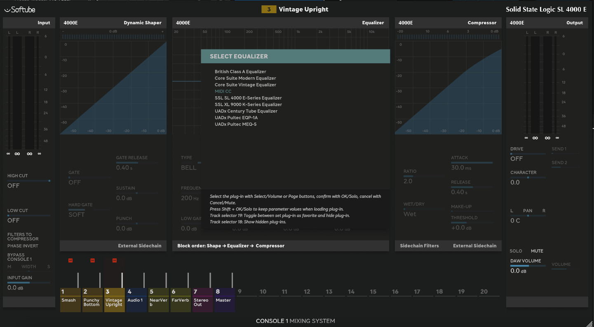Screen dimensions: 594x327
Task: Click the DAW Volume slider
Action: (528, 266)
